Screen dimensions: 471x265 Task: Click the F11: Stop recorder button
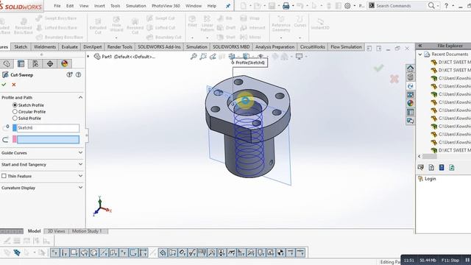[450, 260]
